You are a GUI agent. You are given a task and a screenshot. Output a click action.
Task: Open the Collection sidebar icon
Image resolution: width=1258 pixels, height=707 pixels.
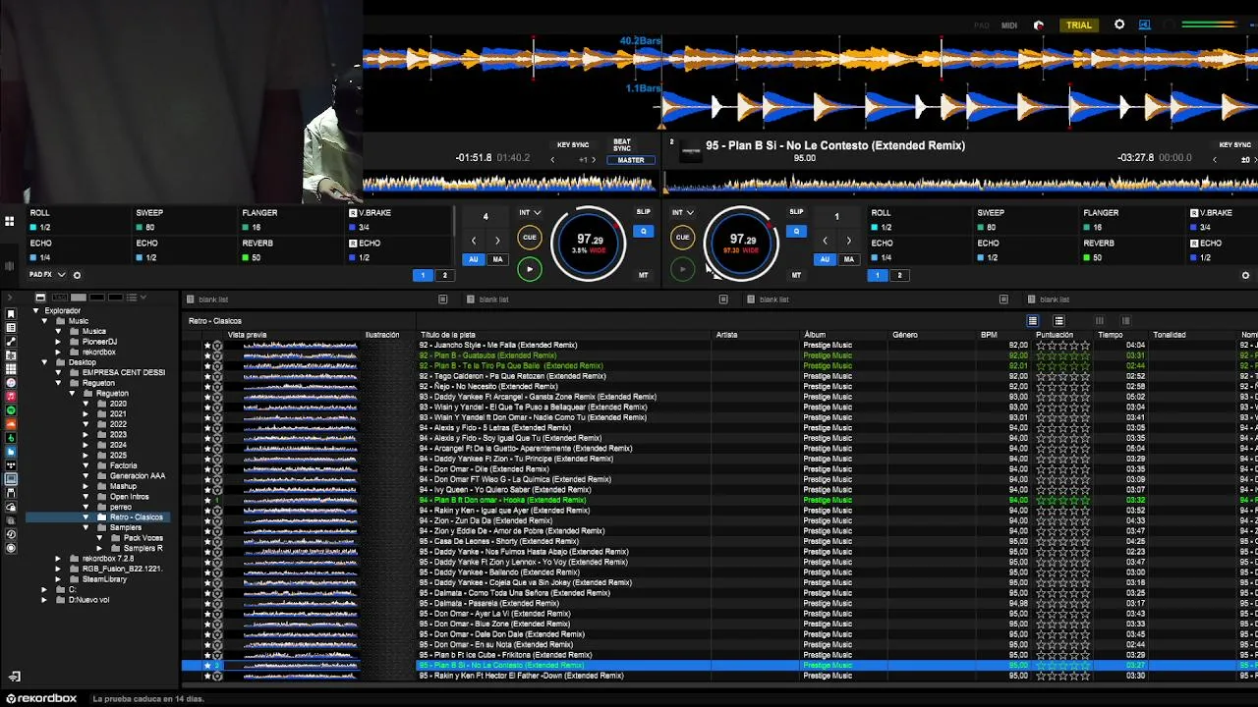tap(11, 314)
